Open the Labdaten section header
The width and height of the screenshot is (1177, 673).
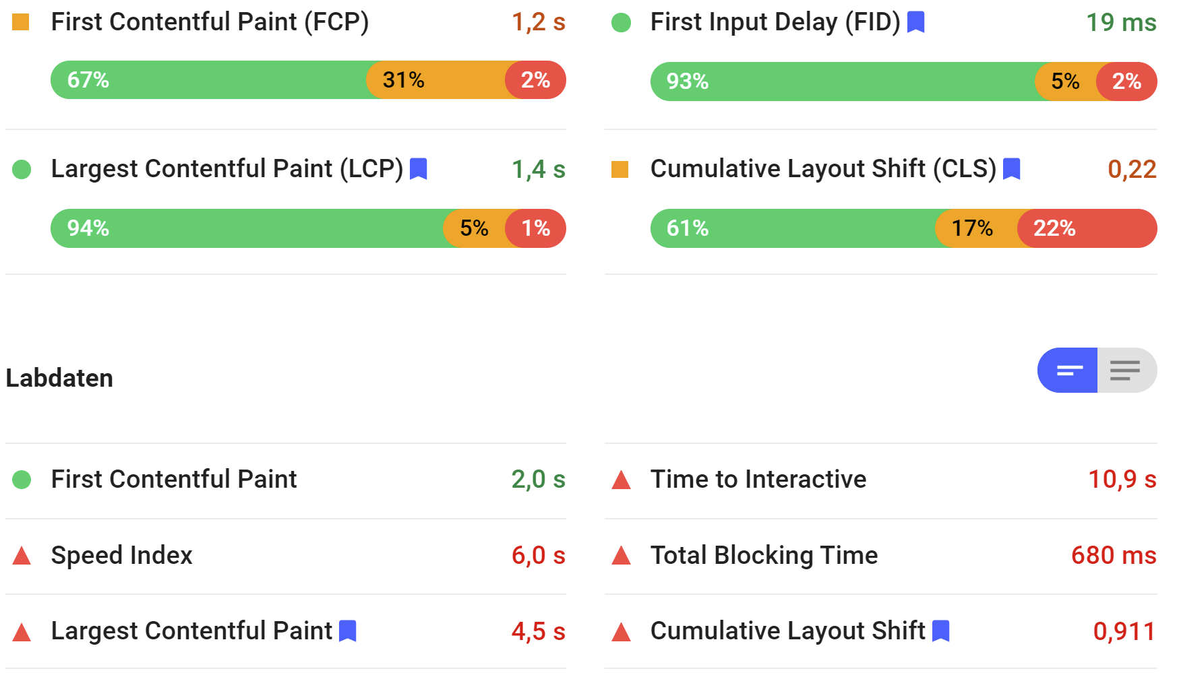tap(59, 378)
